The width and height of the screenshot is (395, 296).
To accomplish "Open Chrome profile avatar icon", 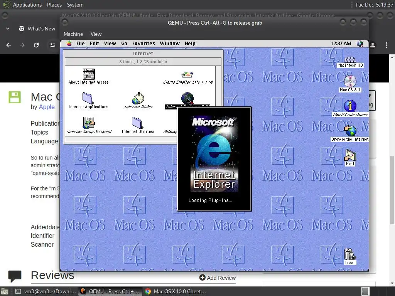I will 373,45.
